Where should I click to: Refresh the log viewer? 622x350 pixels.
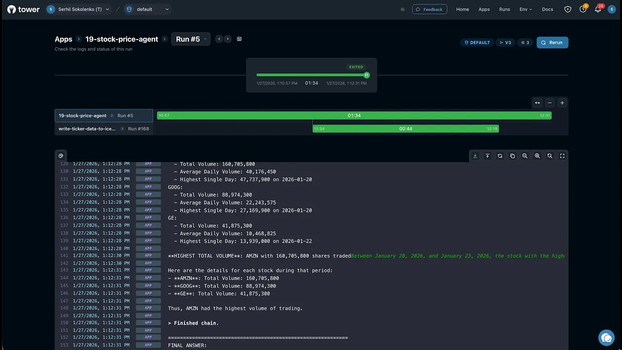[x=500, y=156]
